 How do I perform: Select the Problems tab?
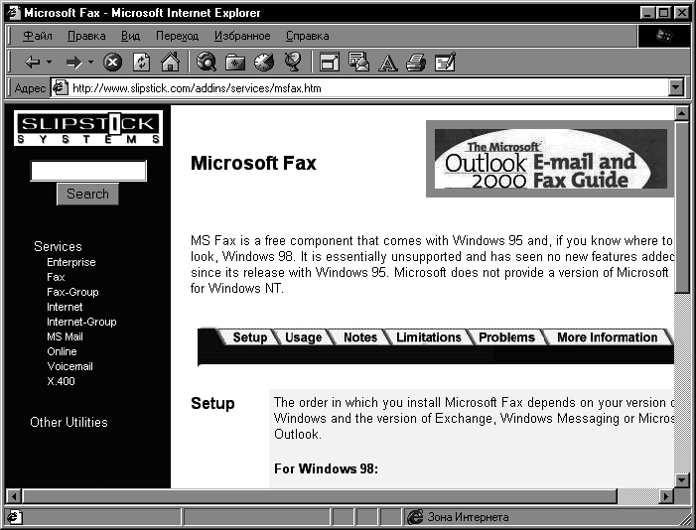click(506, 337)
